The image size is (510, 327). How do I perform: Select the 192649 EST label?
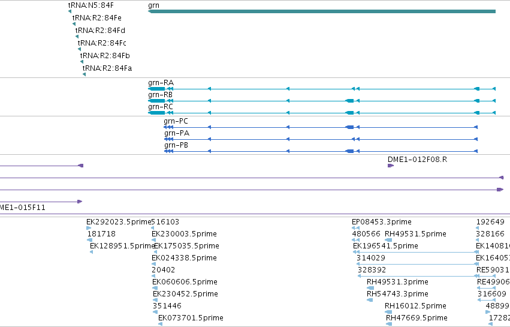[490, 222]
